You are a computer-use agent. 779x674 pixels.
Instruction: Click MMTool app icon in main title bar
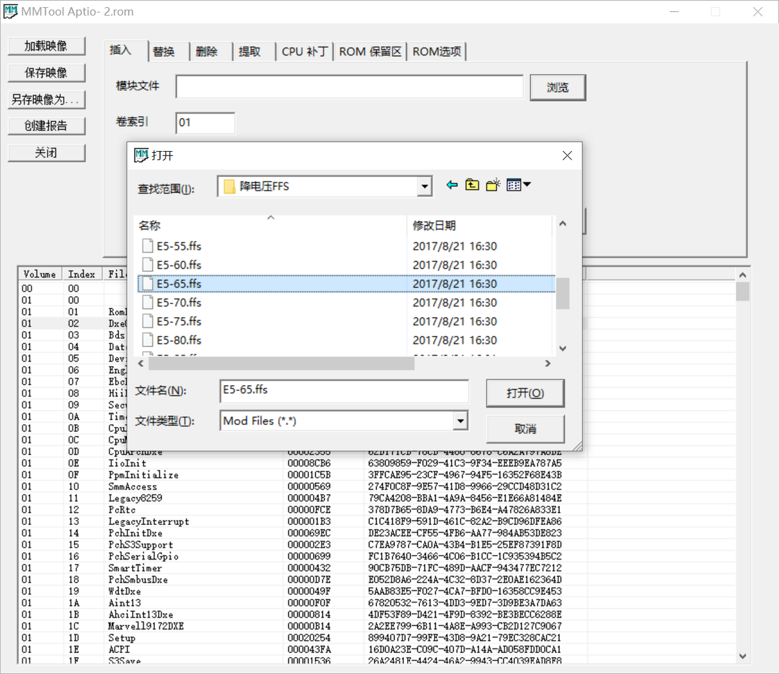click(10, 11)
